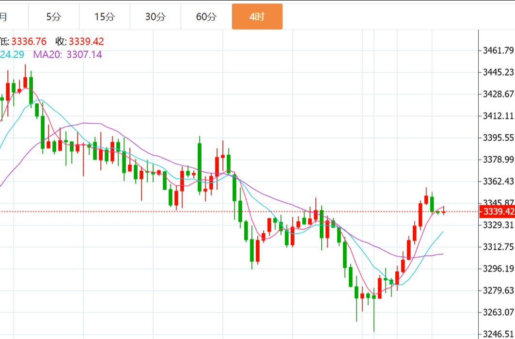Click the 收: 3339.42 closing value
Viewport: 515px width, 339px height.
pyautogui.click(x=80, y=41)
